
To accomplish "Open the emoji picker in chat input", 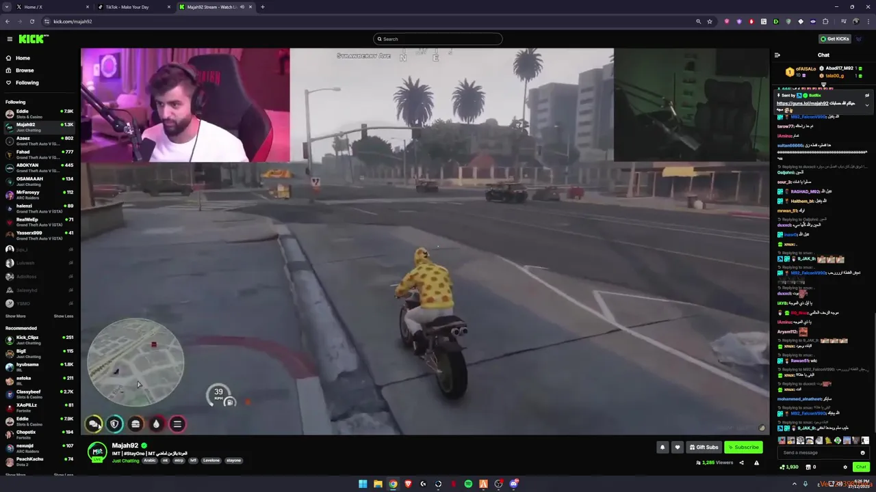I will click(x=862, y=452).
